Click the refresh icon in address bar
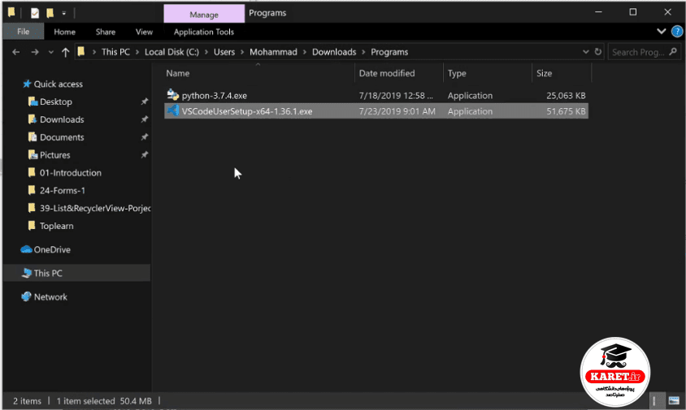The image size is (686, 410). pos(597,52)
